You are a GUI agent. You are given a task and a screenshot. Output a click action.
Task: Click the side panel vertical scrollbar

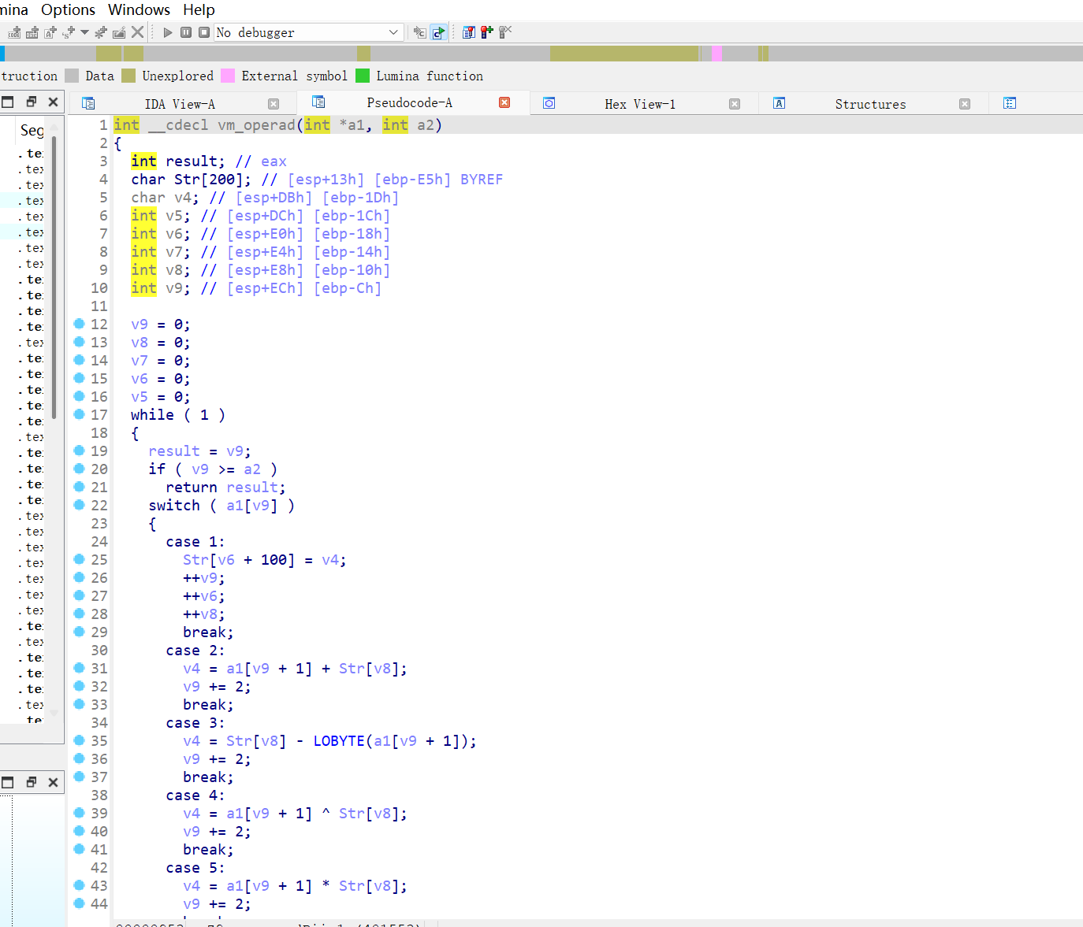coord(54,276)
